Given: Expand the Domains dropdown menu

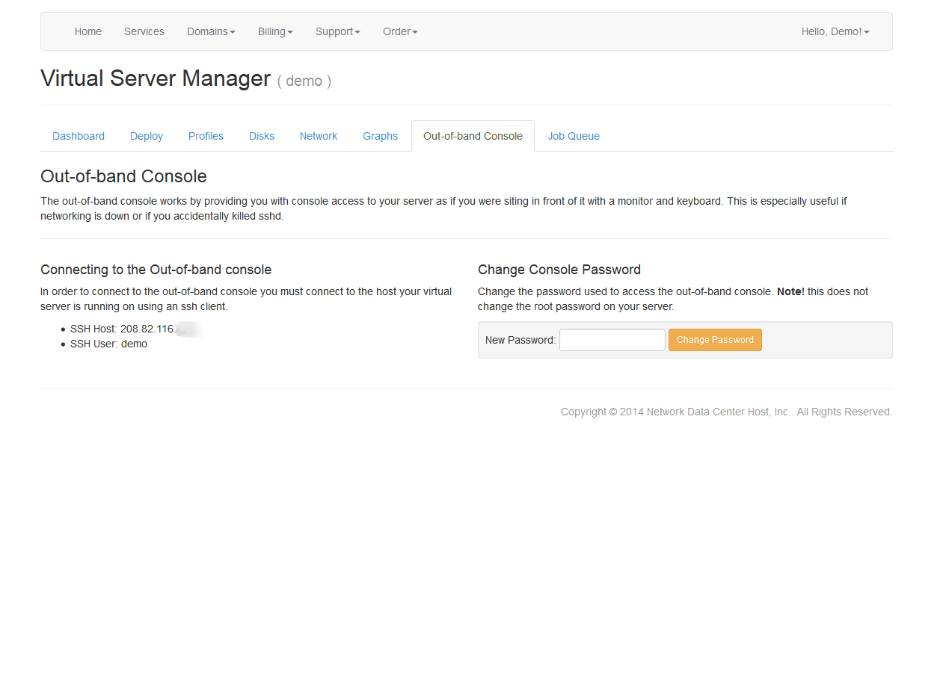Looking at the screenshot, I should 211,31.
